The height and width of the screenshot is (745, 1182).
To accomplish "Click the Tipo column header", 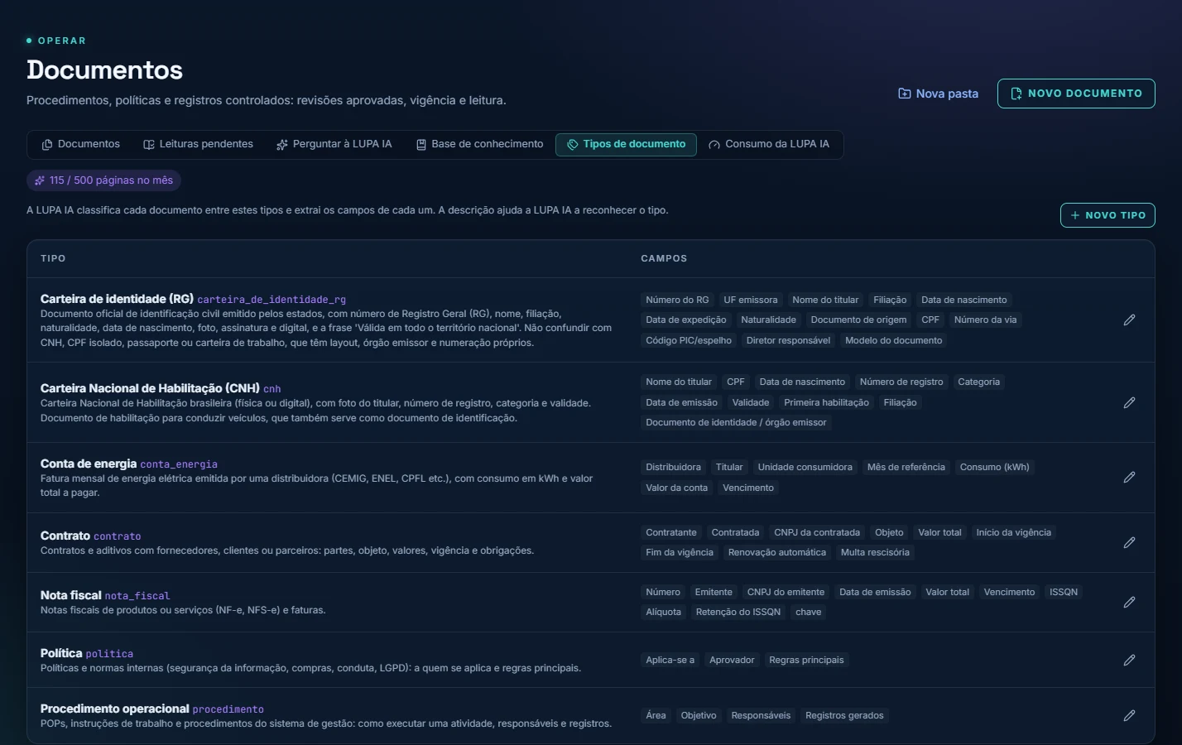I will point(53,258).
